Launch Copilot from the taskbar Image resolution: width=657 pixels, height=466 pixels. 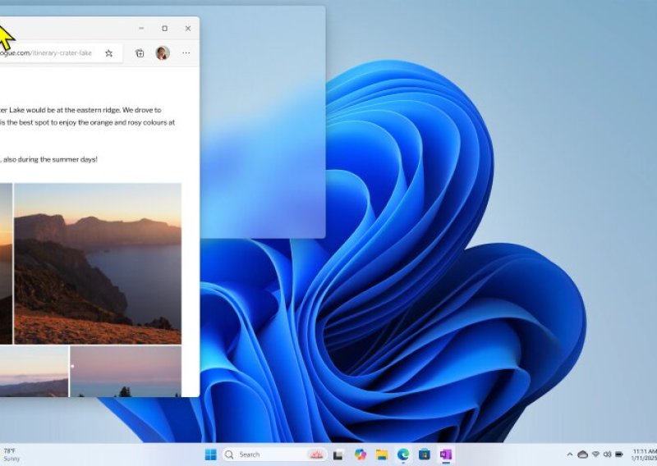point(360,455)
